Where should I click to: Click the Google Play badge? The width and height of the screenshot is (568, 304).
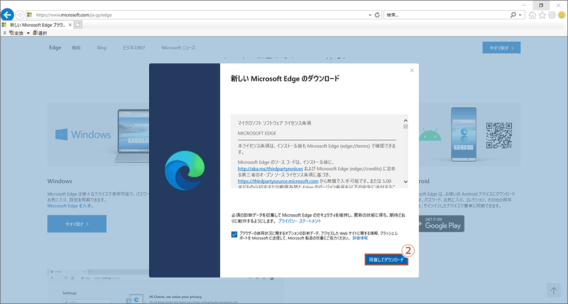(x=441, y=223)
